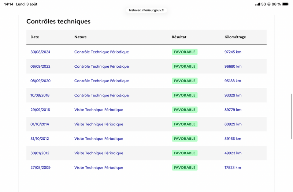Select date 30/01/2012
The width and height of the screenshot is (293, 192).
pyautogui.click(x=40, y=153)
